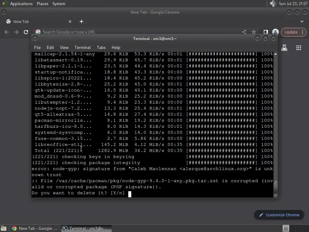This screenshot has height=232, width=309.
Task: Go forward in Chrome
Action: coord(16,32)
